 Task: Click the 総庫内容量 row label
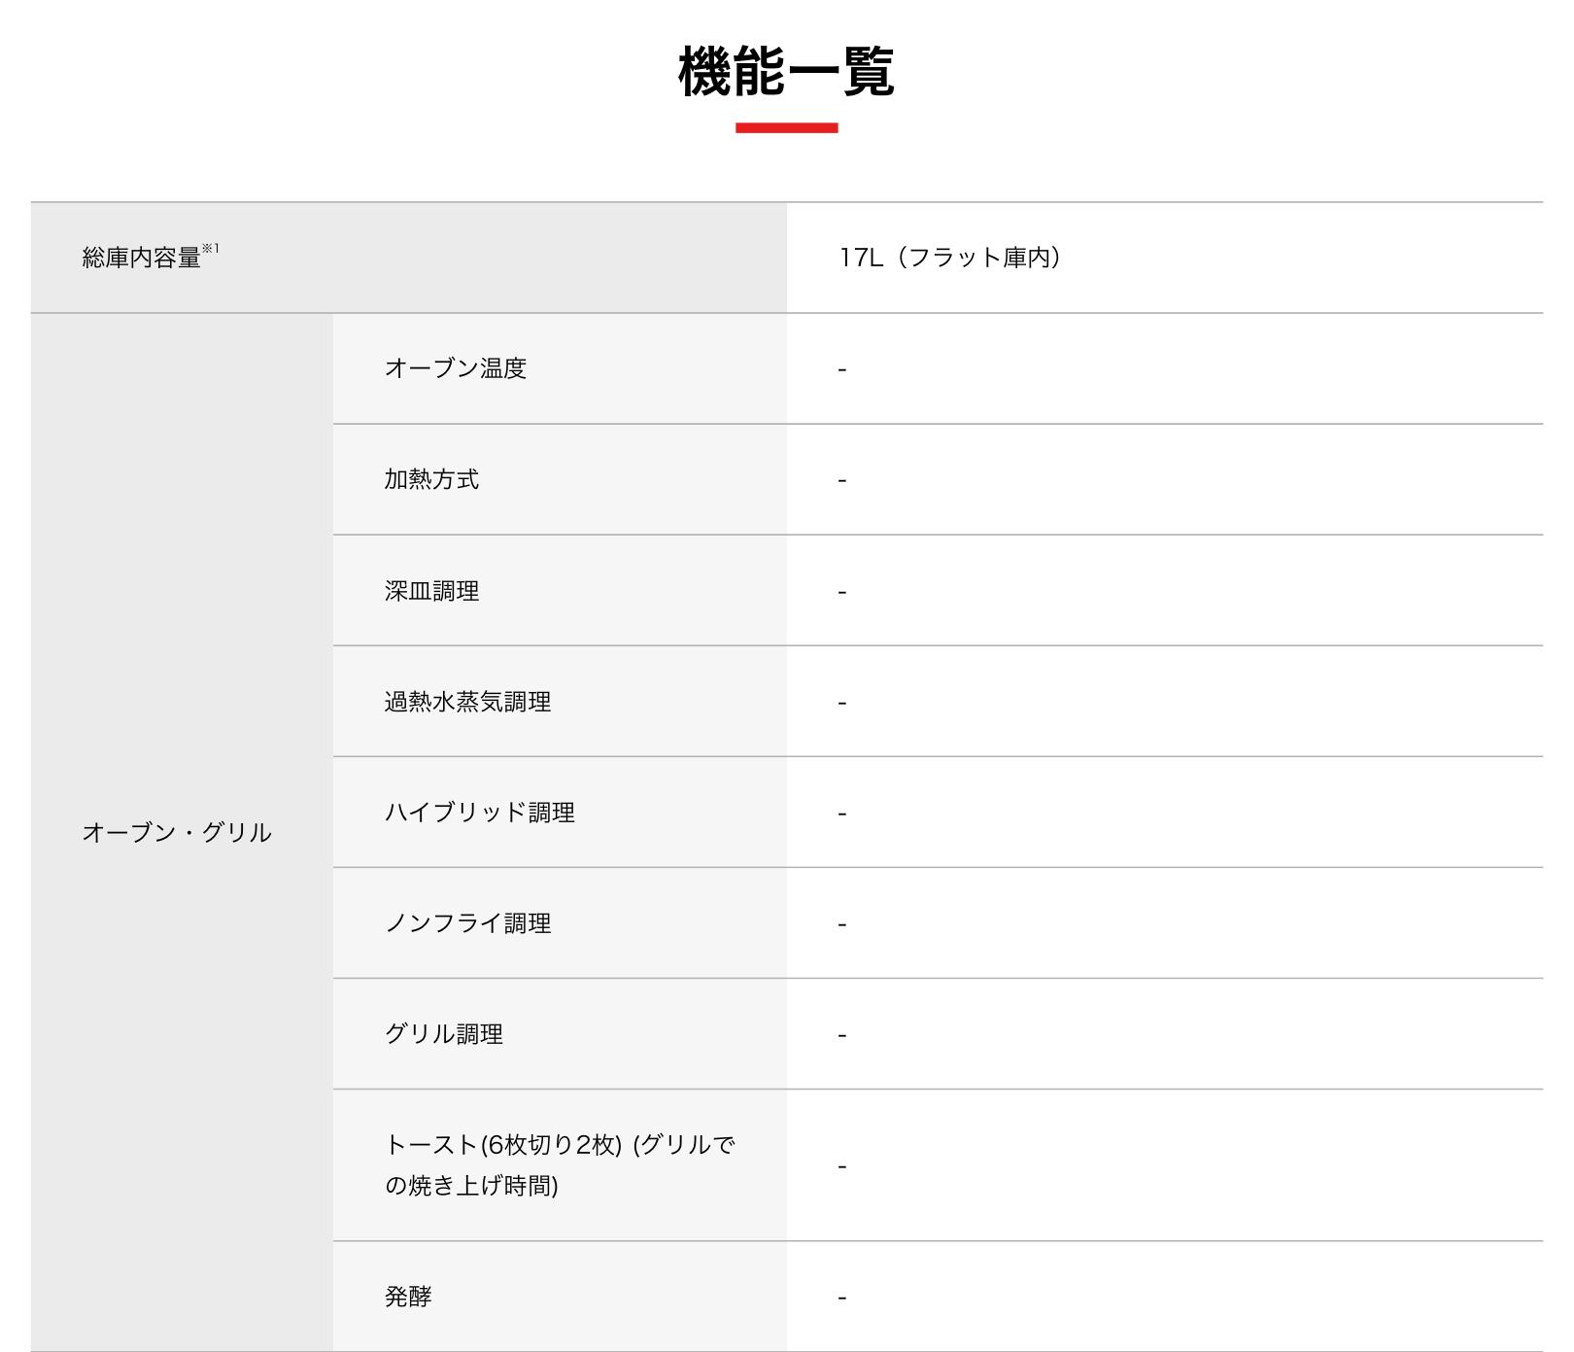[x=142, y=258]
